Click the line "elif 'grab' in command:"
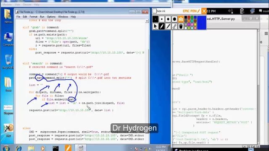 (41, 27)
